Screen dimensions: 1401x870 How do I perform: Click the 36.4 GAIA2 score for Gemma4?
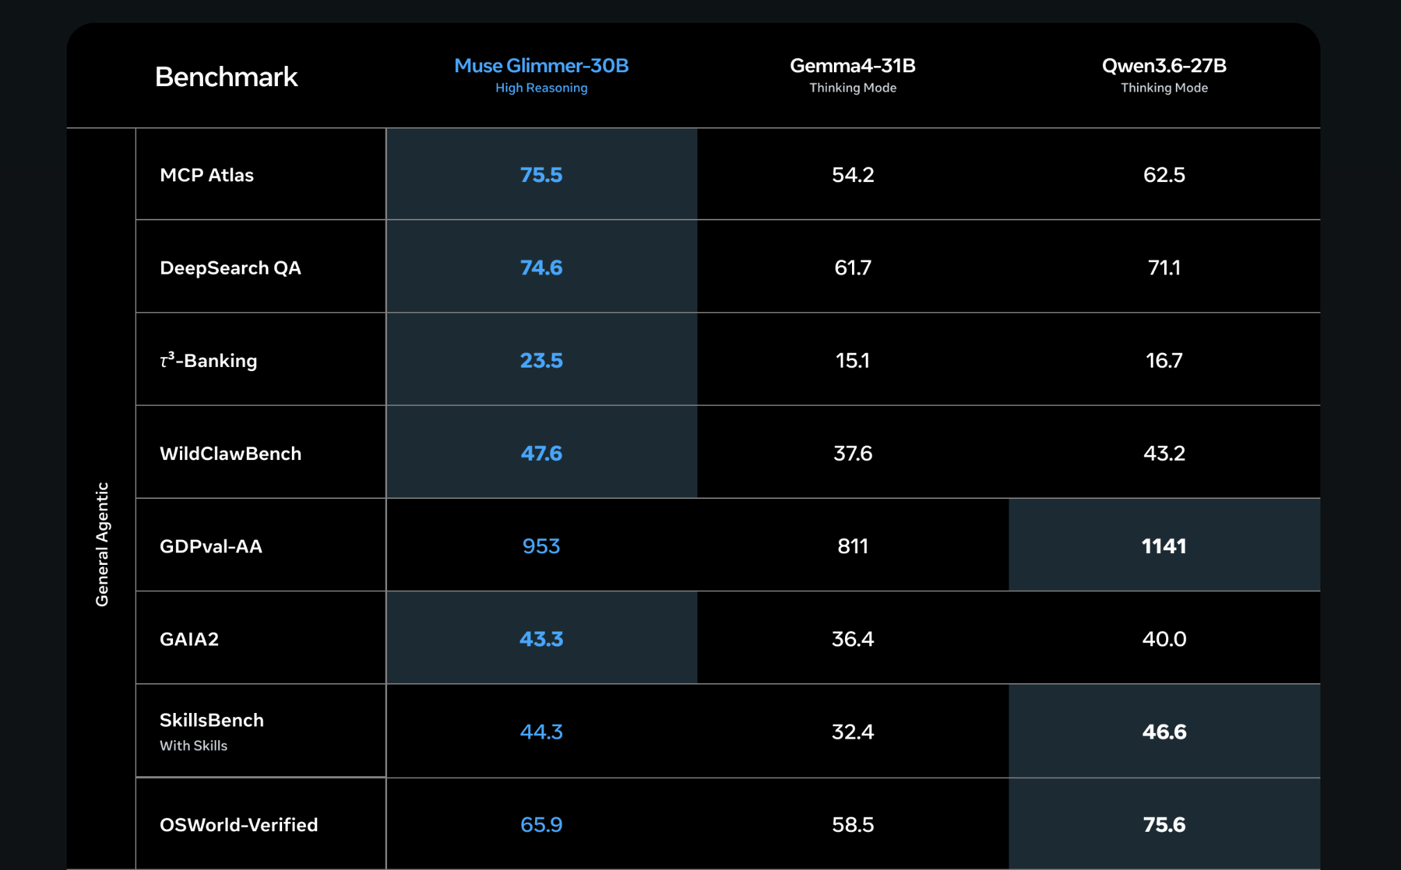853,639
